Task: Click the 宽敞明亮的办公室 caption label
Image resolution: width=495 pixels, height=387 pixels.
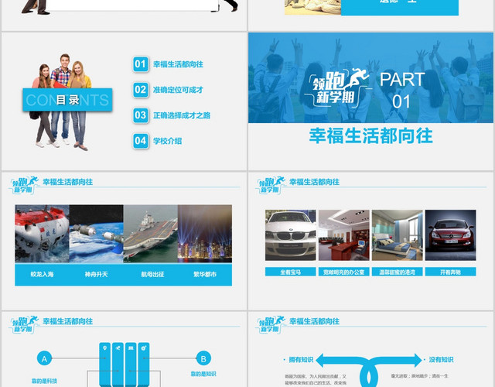Action: point(343,272)
